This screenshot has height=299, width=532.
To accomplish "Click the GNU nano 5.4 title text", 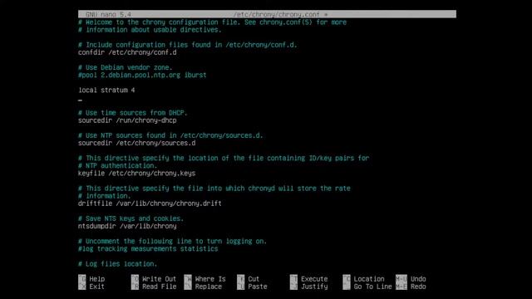I will [x=108, y=15].
